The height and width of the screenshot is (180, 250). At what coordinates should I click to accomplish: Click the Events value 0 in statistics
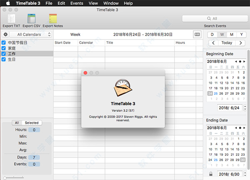pos(34,164)
